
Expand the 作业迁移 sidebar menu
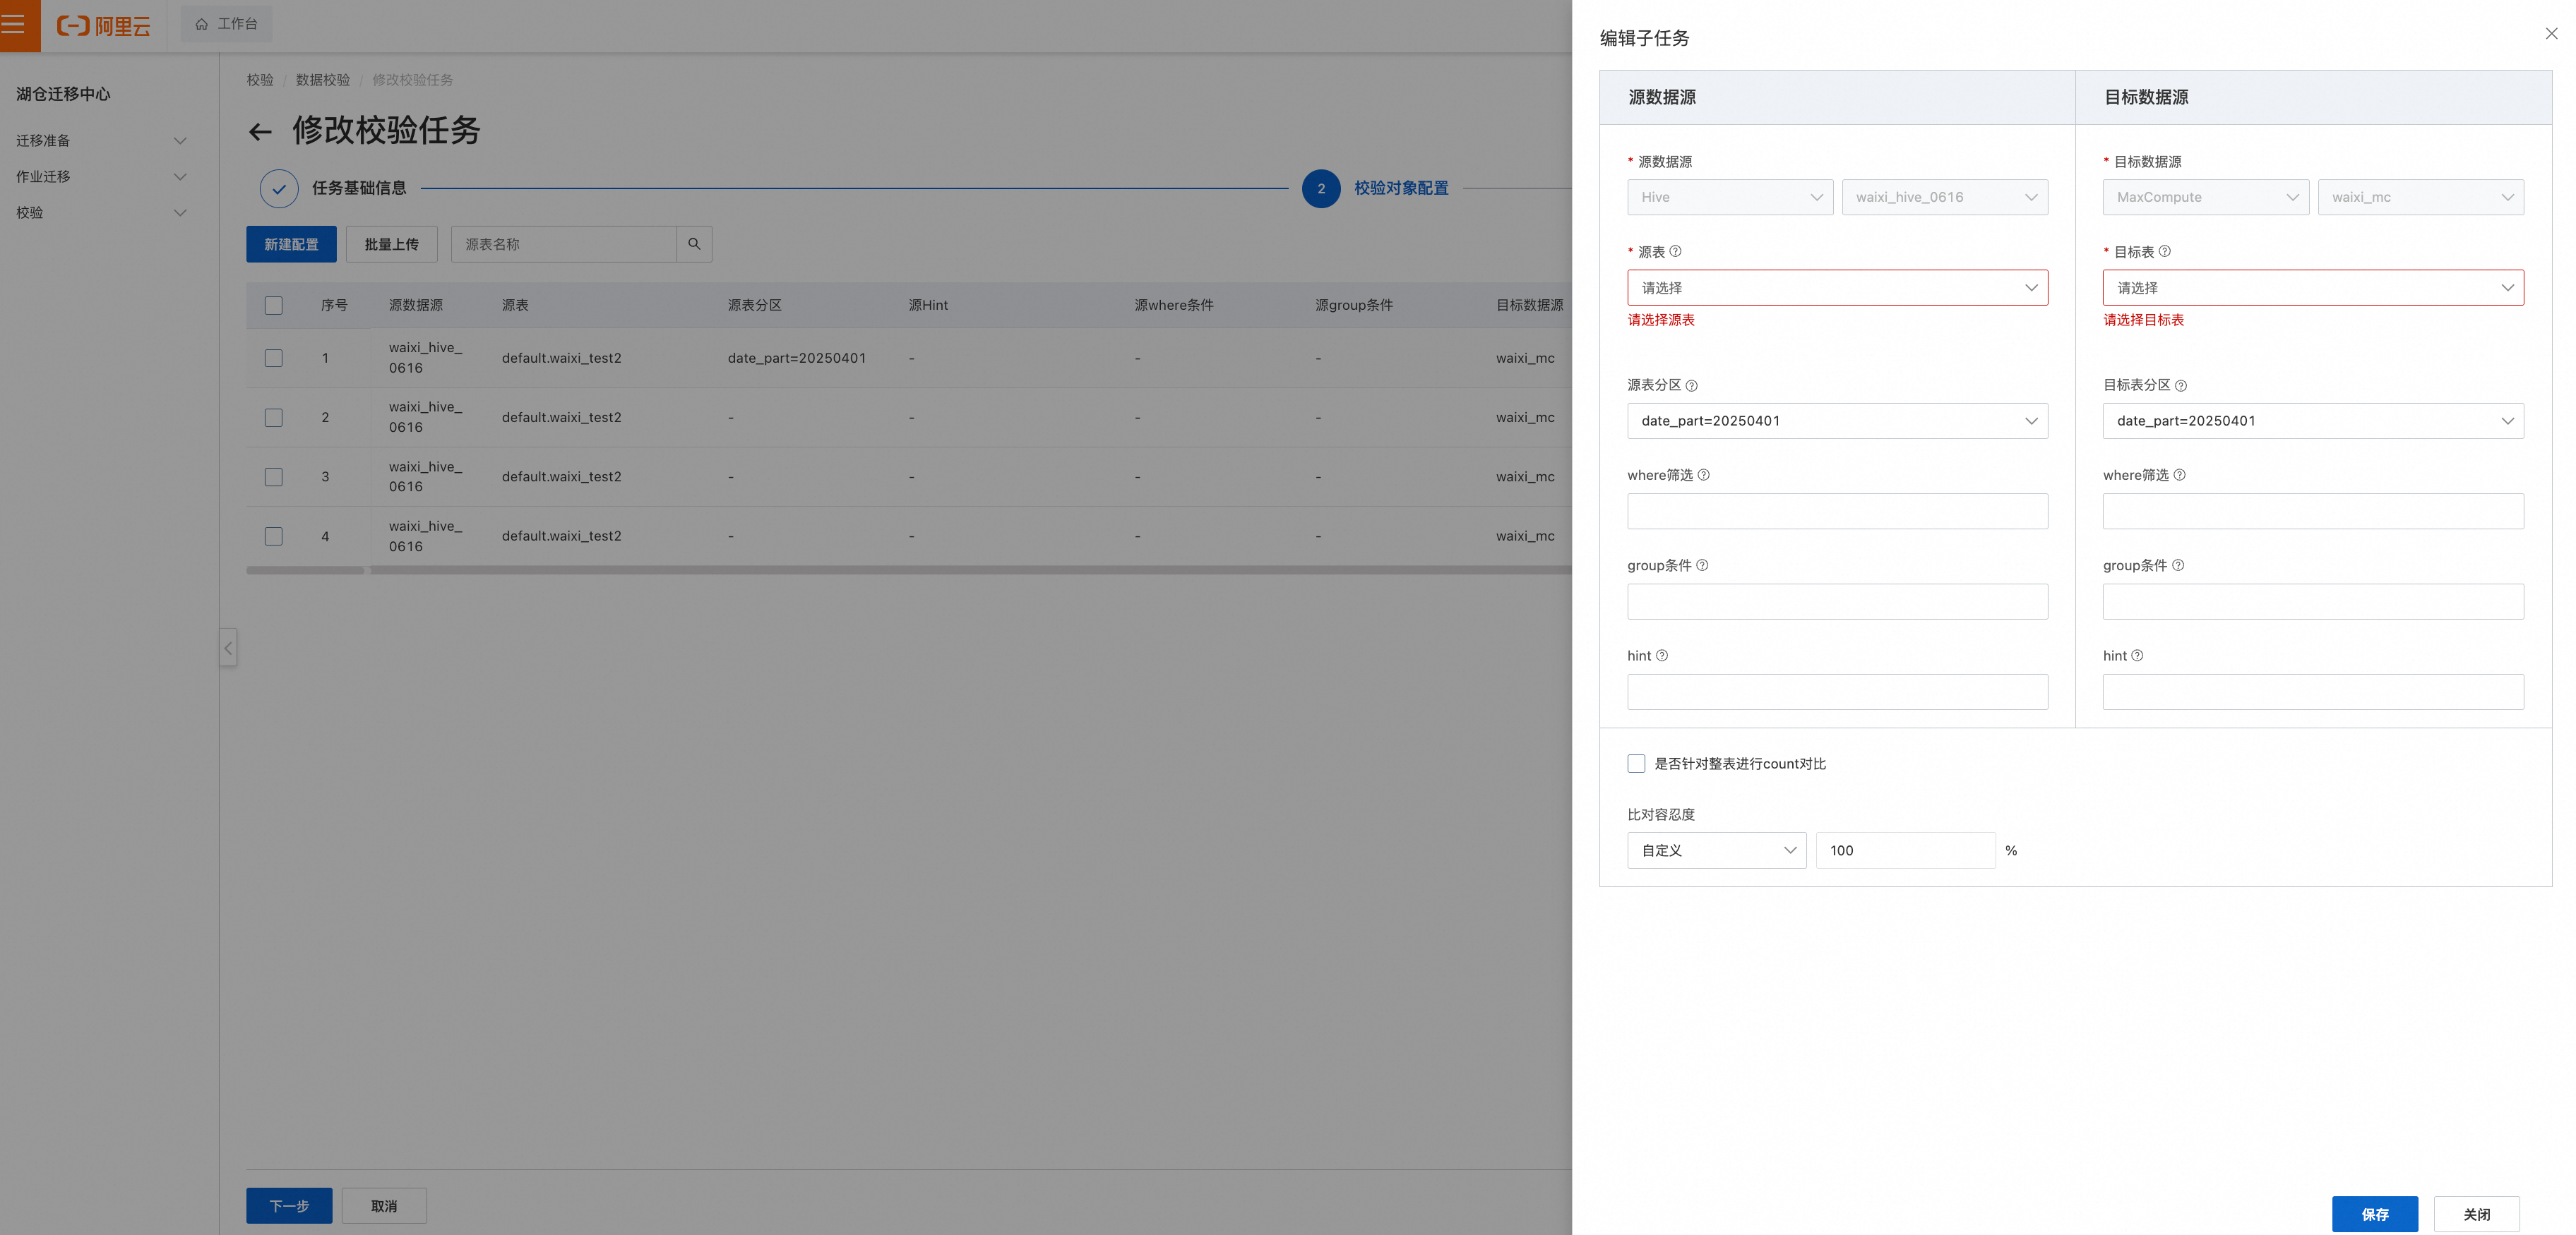pos(100,177)
